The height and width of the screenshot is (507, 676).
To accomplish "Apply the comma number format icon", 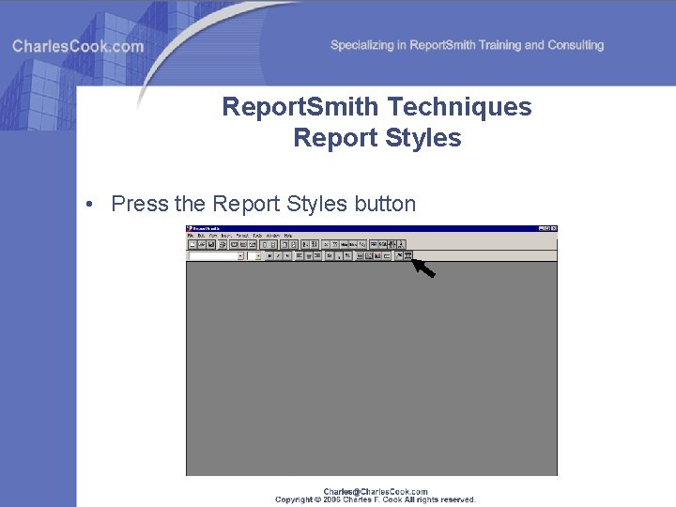I will point(339,256).
